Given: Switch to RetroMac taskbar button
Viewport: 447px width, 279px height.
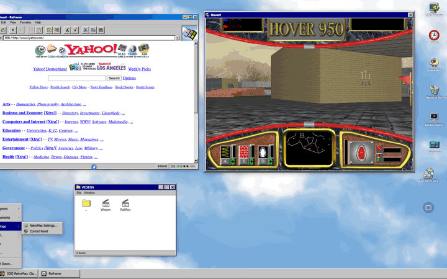Looking at the screenshot, I should click(x=19, y=273).
